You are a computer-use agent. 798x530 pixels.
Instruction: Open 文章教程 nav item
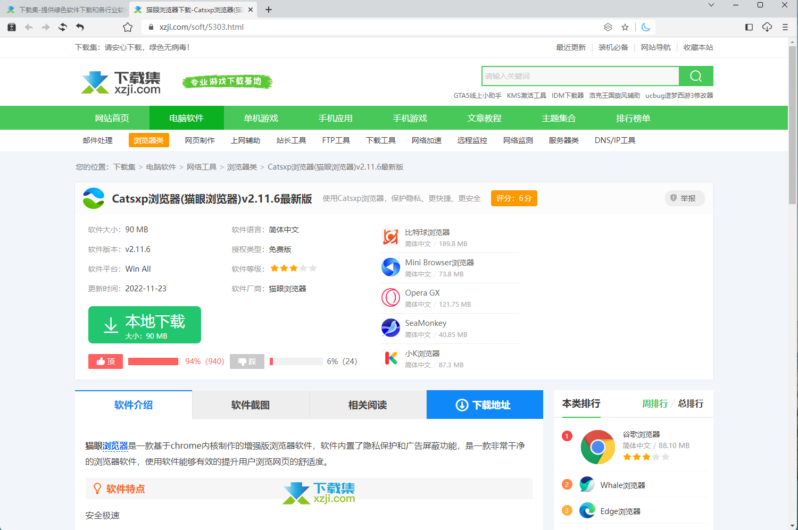485,118
